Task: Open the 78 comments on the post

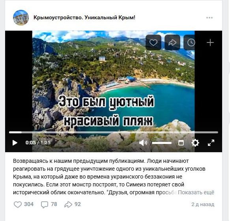Action: [49, 204]
